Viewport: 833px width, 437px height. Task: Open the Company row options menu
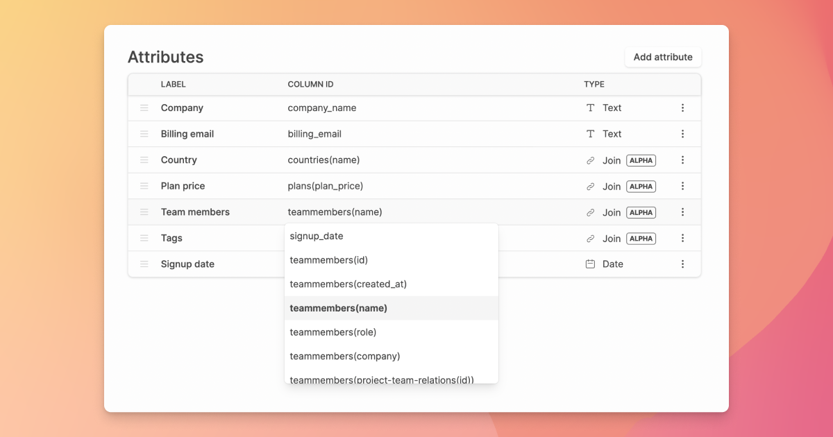(682, 108)
